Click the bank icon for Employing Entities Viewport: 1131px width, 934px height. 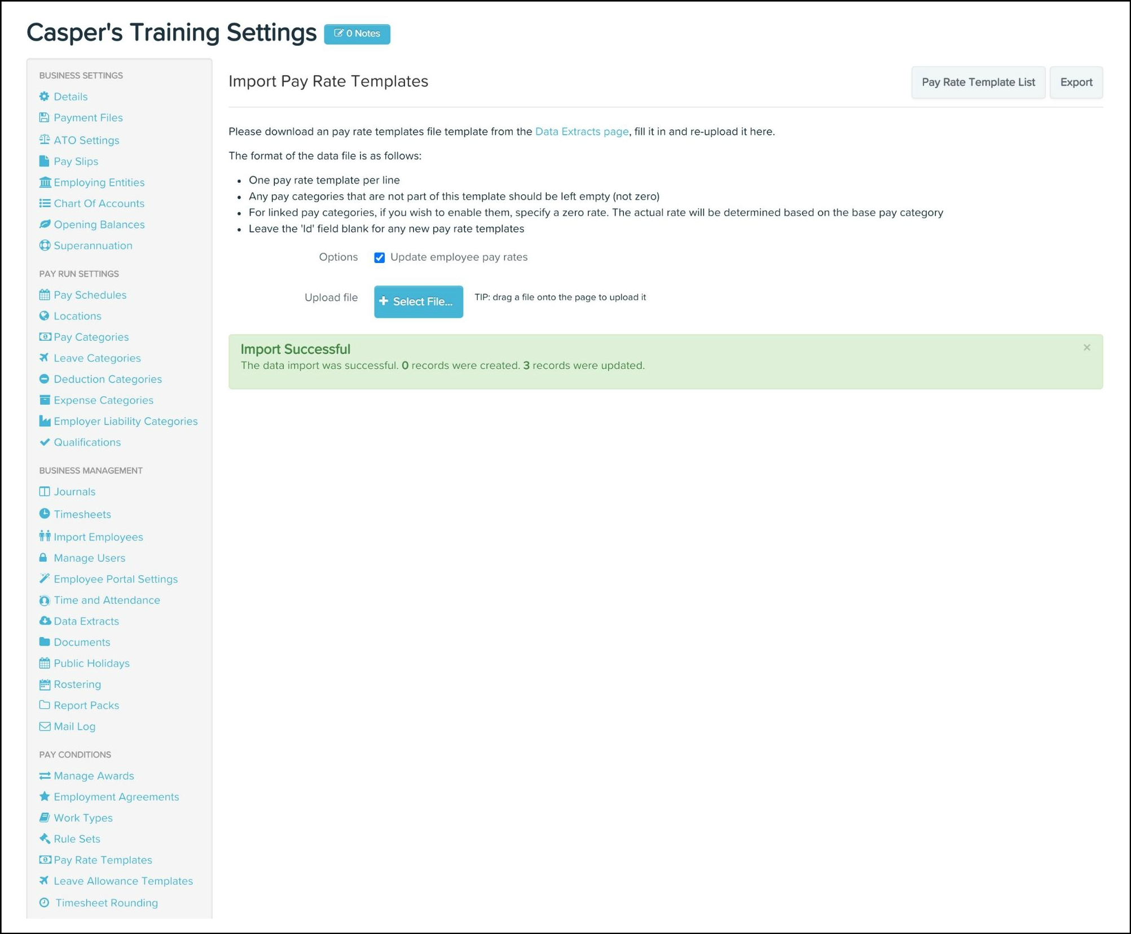click(x=44, y=182)
